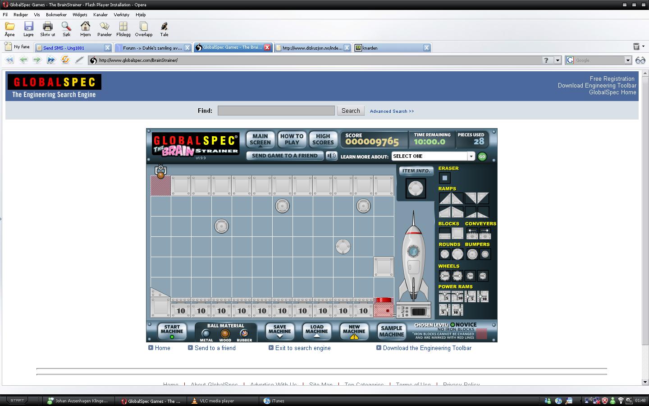Viewport: 649px width, 406px height.
Task: Click the Skriv ut print icon
Action: coord(47,29)
